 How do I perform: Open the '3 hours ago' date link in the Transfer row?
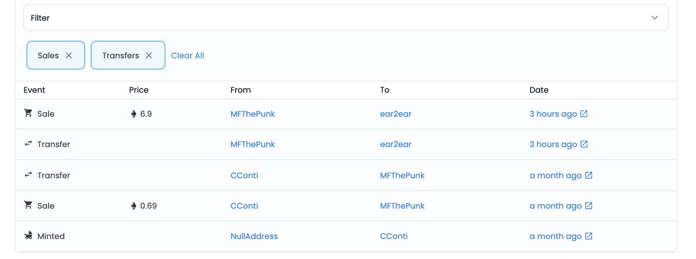point(553,145)
